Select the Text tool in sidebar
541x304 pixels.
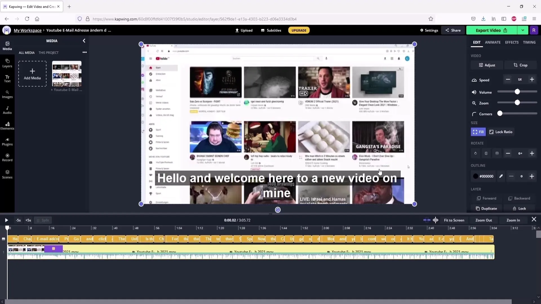click(x=7, y=79)
